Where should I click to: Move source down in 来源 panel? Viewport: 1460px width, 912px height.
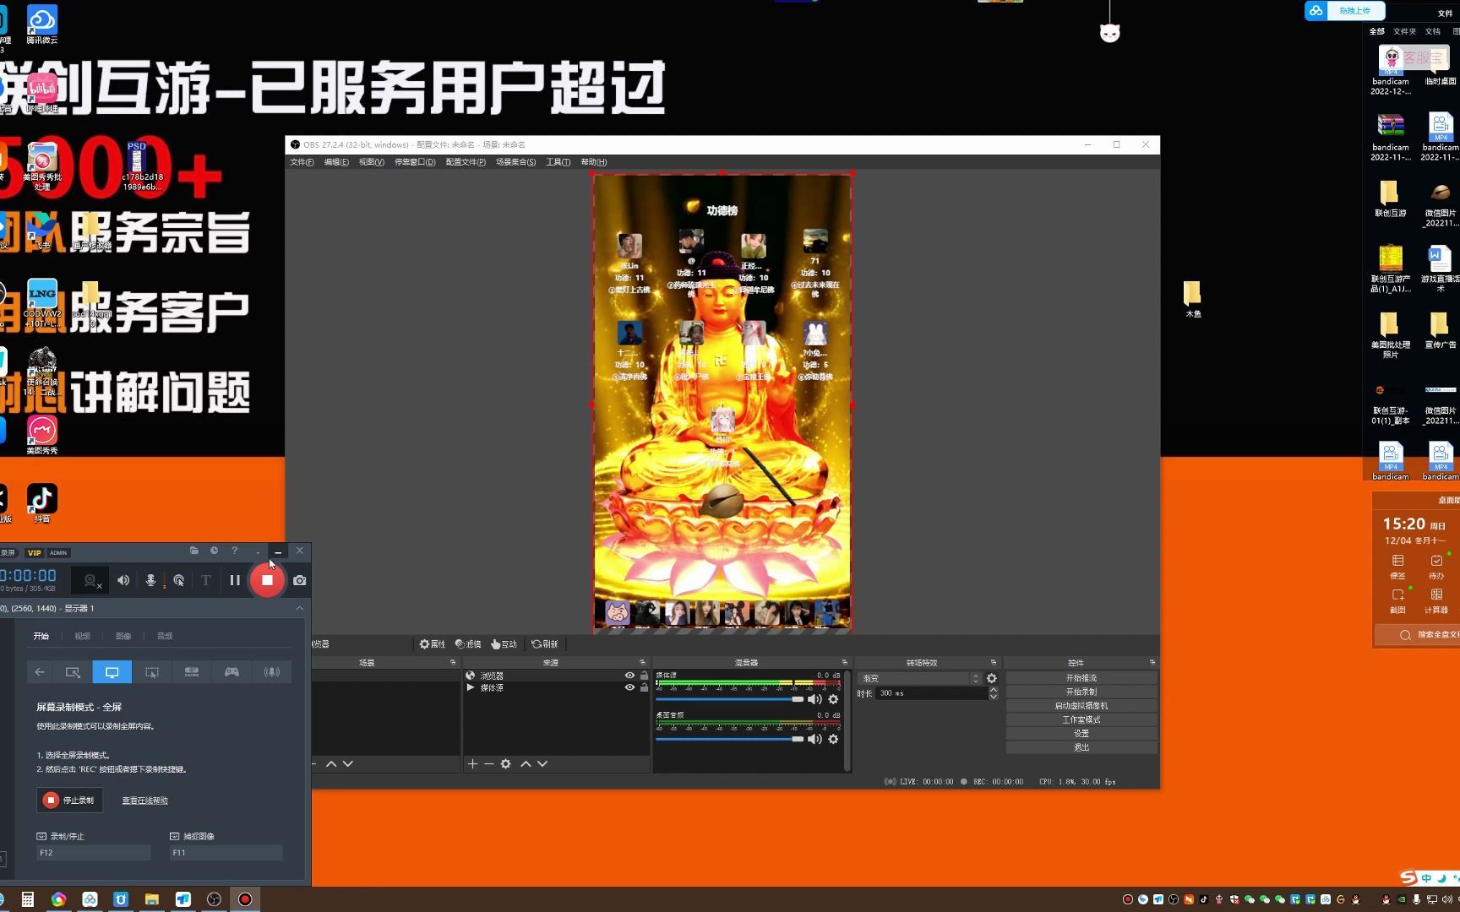tap(542, 763)
